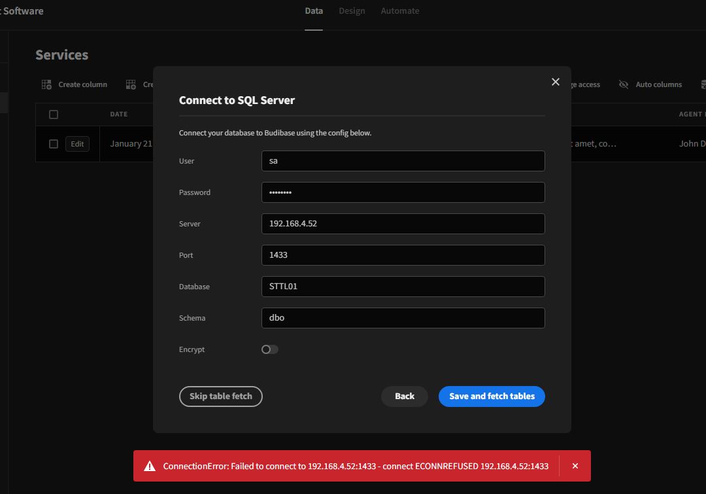Click the John D agent cell
Viewport: 706px width, 494px height.
pyautogui.click(x=692, y=144)
